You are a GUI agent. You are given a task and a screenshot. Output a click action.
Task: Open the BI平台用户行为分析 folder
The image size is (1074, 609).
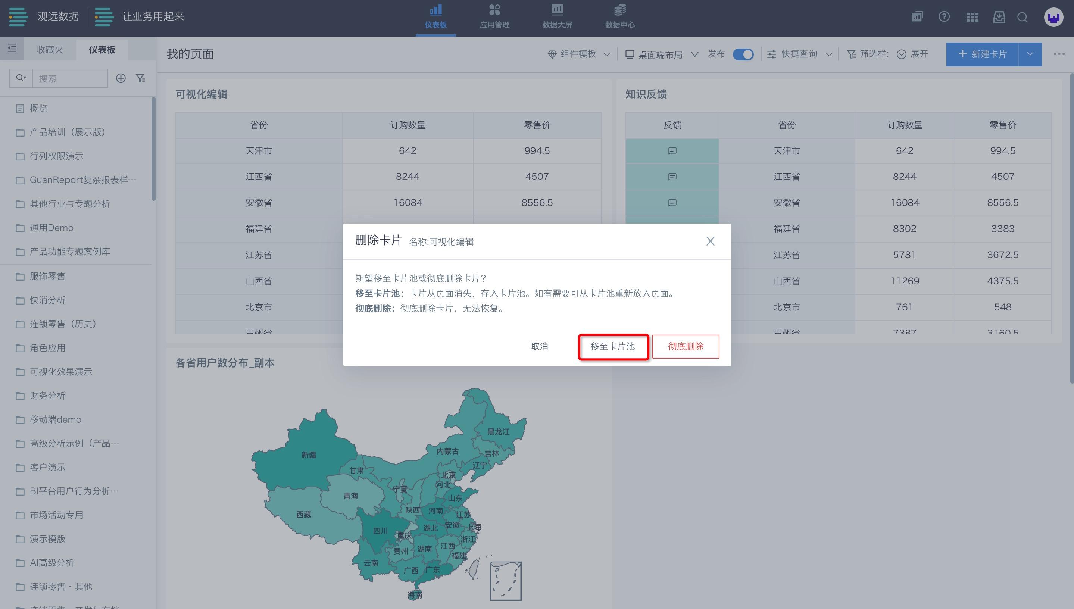pyautogui.click(x=75, y=491)
